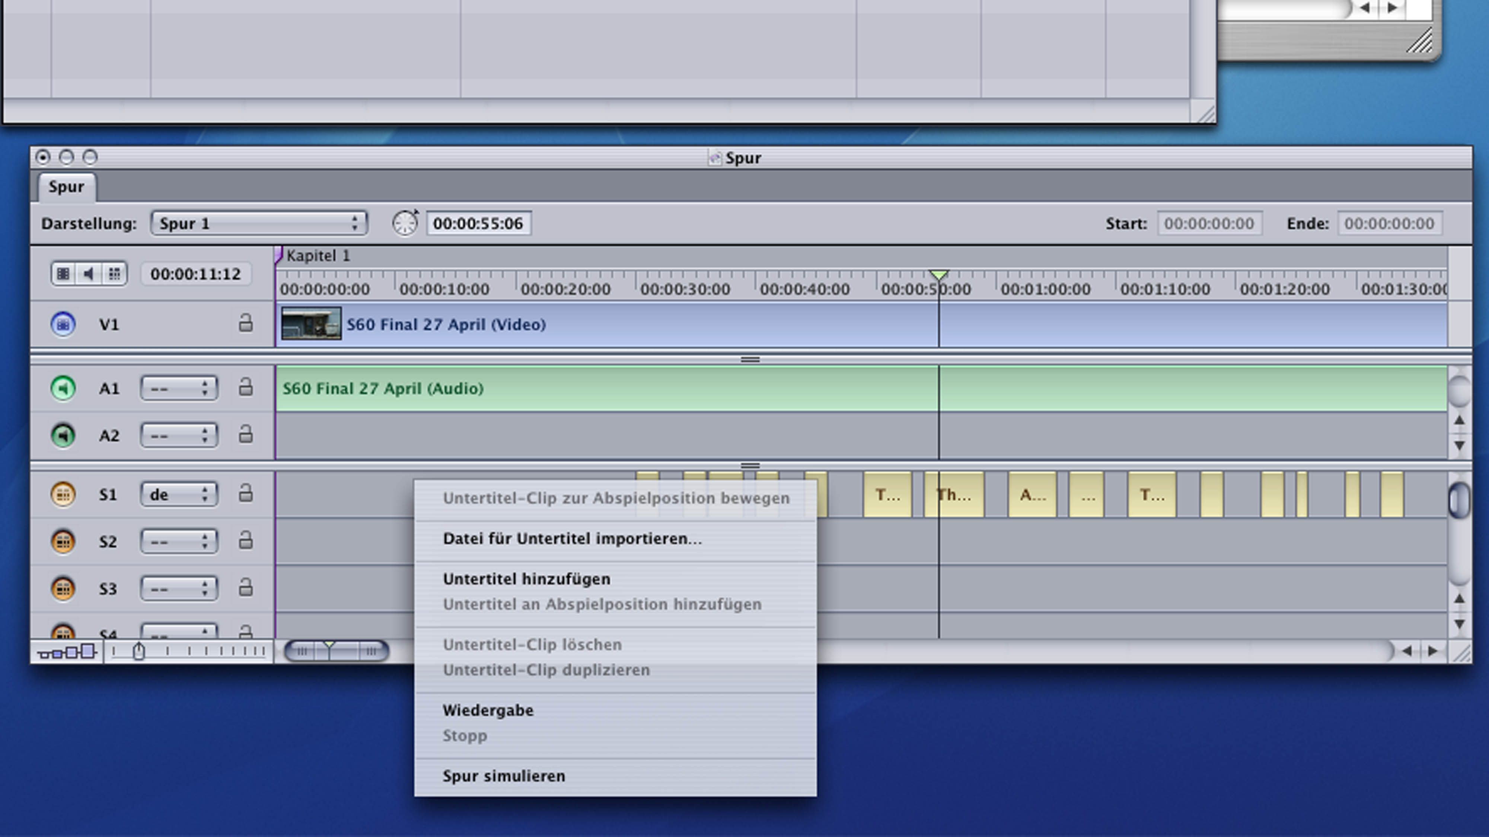Image resolution: width=1489 pixels, height=837 pixels.
Task: Open the Darstellung Spur 1 dropdown
Action: [258, 223]
